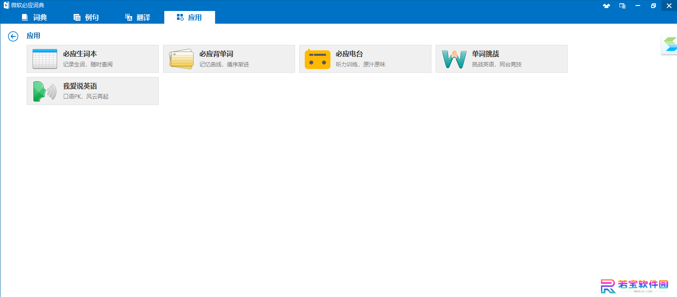Switch to the 例句 tab
This screenshot has height=297, width=677.
coord(86,17)
